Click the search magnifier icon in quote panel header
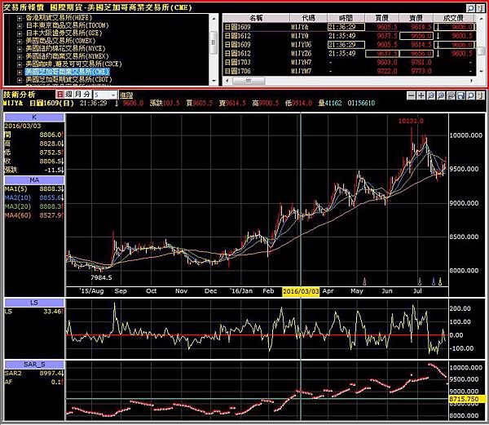The image size is (489, 425). pos(470,8)
